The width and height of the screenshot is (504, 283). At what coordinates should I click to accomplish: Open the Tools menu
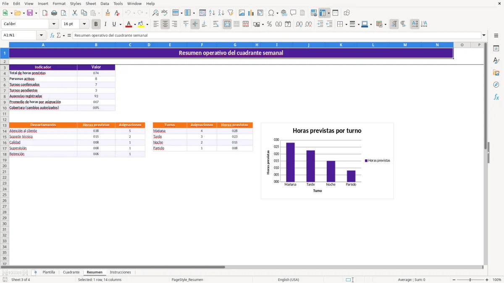coord(118,3)
